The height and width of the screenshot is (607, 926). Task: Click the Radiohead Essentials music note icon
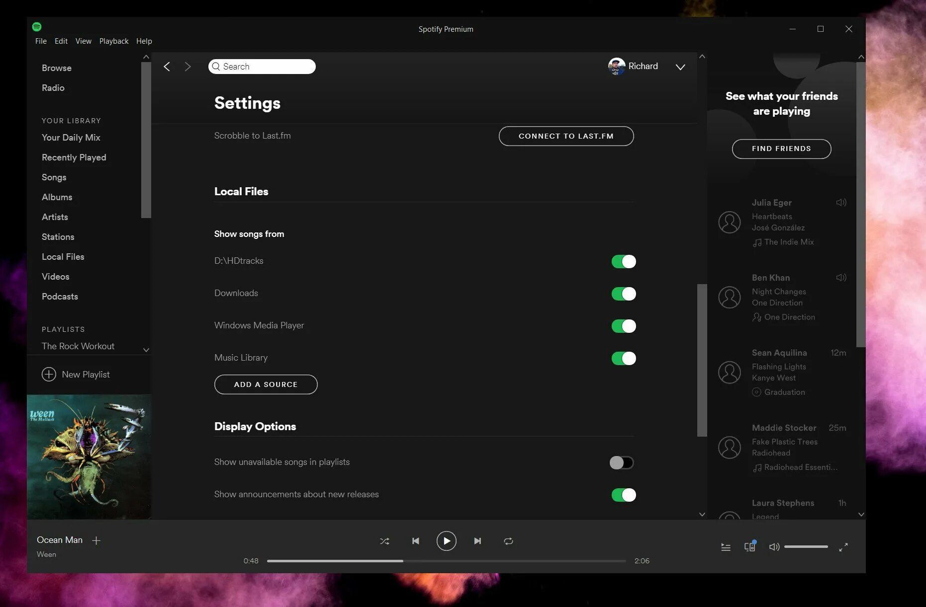(x=757, y=467)
